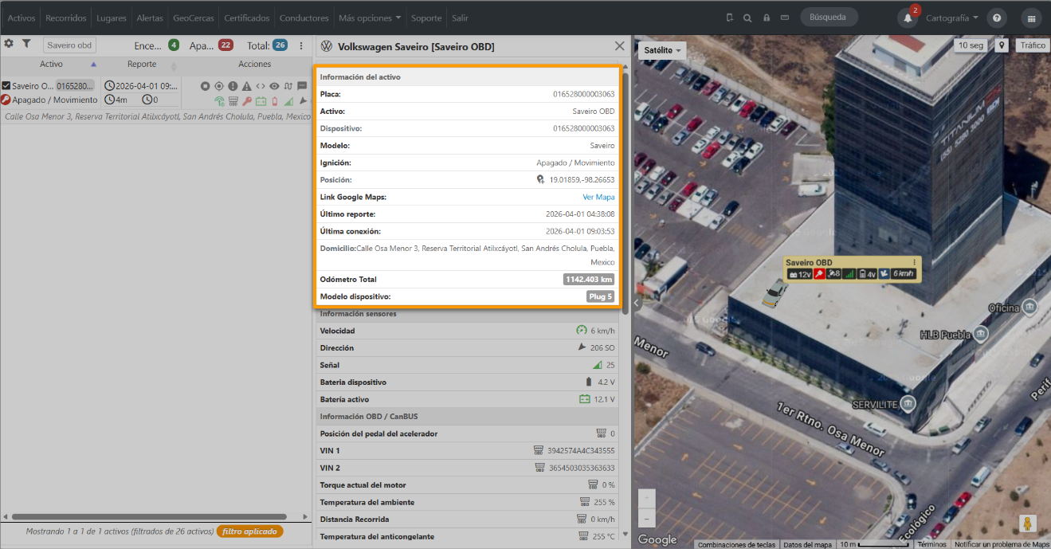
Task: Focus the Búsqueda search field
Action: (829, 18)
